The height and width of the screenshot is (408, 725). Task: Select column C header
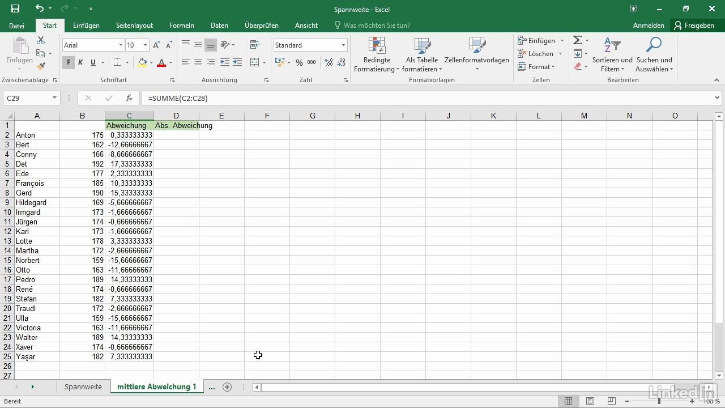pyautogui.click(x=129, y=116)
